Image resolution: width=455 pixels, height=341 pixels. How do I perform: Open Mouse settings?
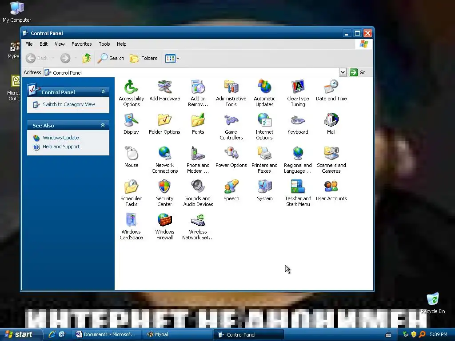[131, 157]
